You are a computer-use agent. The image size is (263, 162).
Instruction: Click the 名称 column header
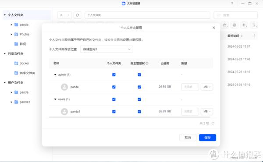pyautogui.click(x=56, y=63)
